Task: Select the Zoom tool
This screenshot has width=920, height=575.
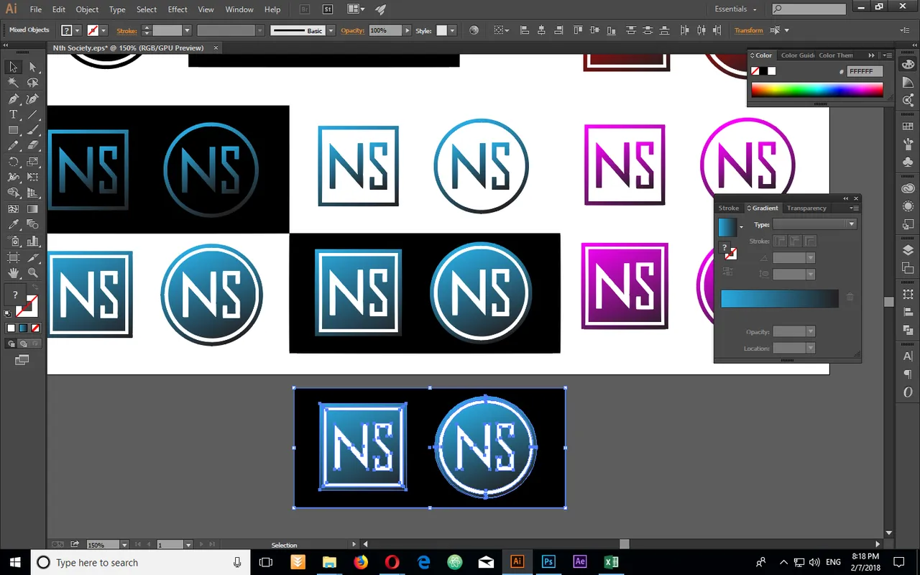Action: pyautogui.click(x=32, y=273)
